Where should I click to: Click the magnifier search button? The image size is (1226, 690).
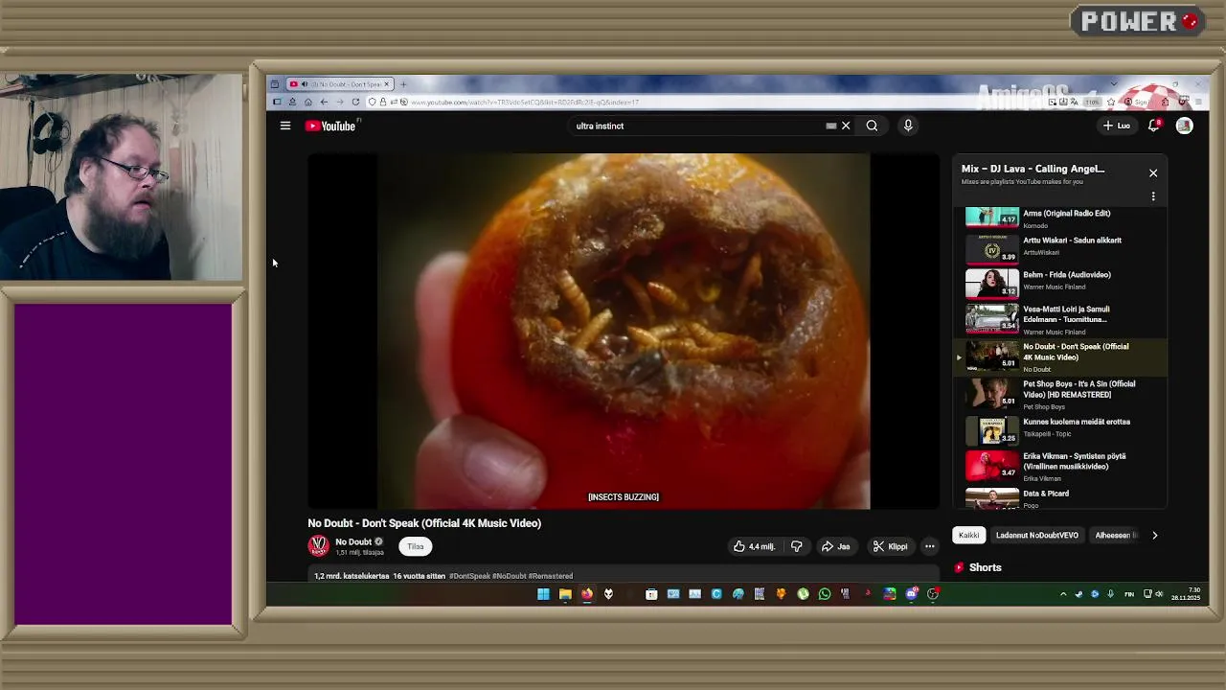tap(872, 126)
